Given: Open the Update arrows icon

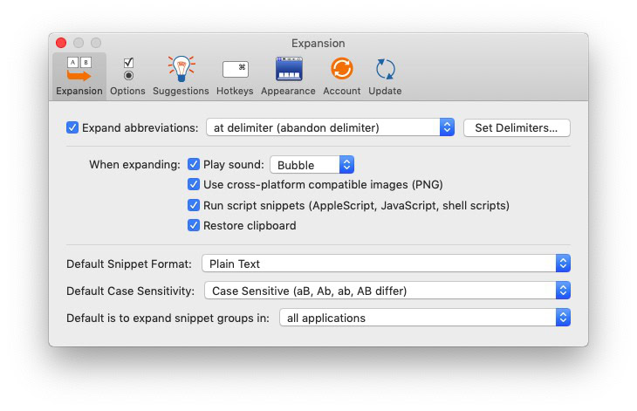Looking at the screenshot, I should 385,69.
